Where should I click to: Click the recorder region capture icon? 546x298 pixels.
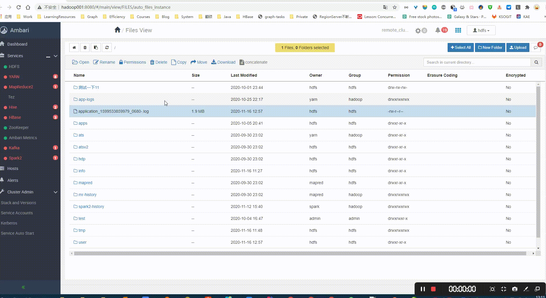[x=492, y=289]
